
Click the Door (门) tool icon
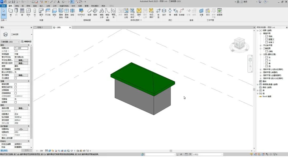tap(16, 11)
